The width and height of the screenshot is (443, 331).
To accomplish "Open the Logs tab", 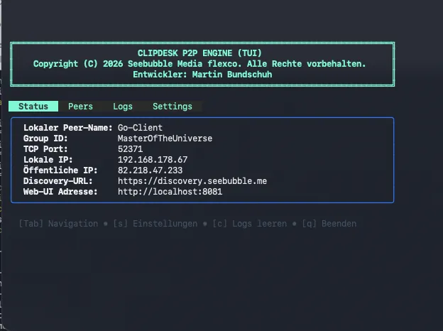I will (123, 107).
